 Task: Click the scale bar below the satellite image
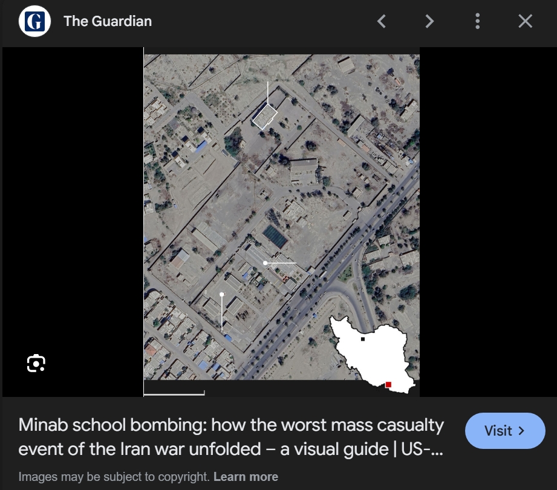pos(174,393)
